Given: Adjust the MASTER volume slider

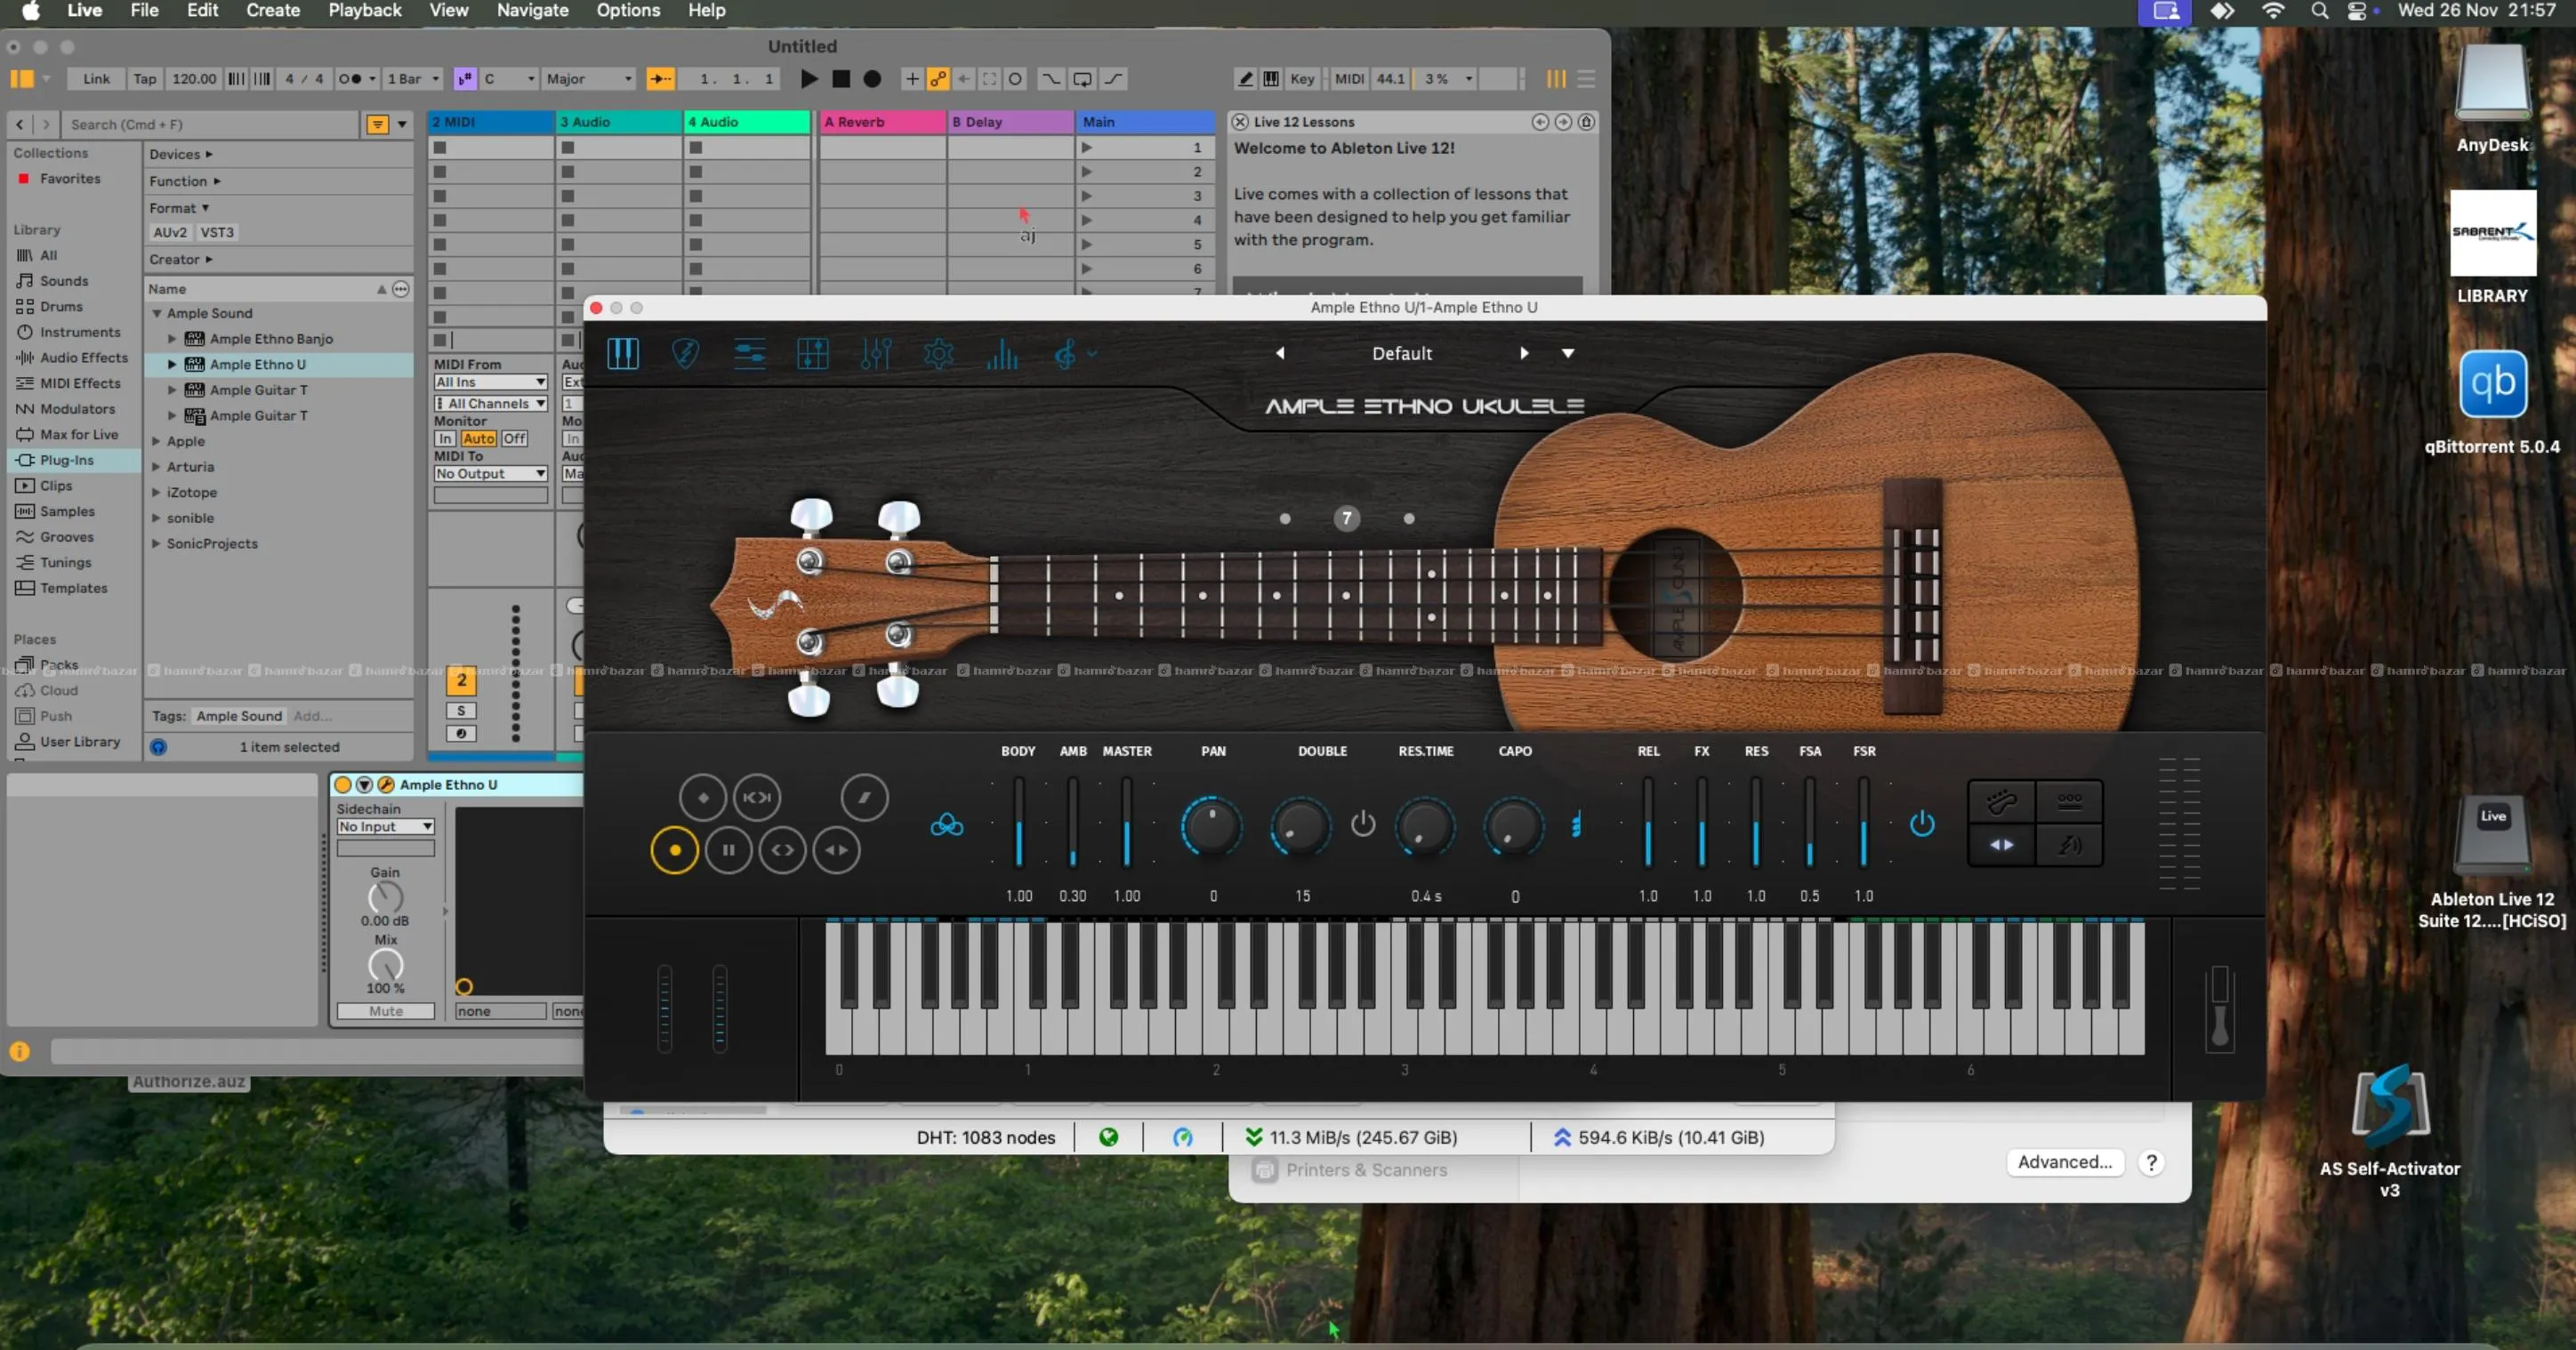Looking at the screenshot, I should tap(1127, 823).
